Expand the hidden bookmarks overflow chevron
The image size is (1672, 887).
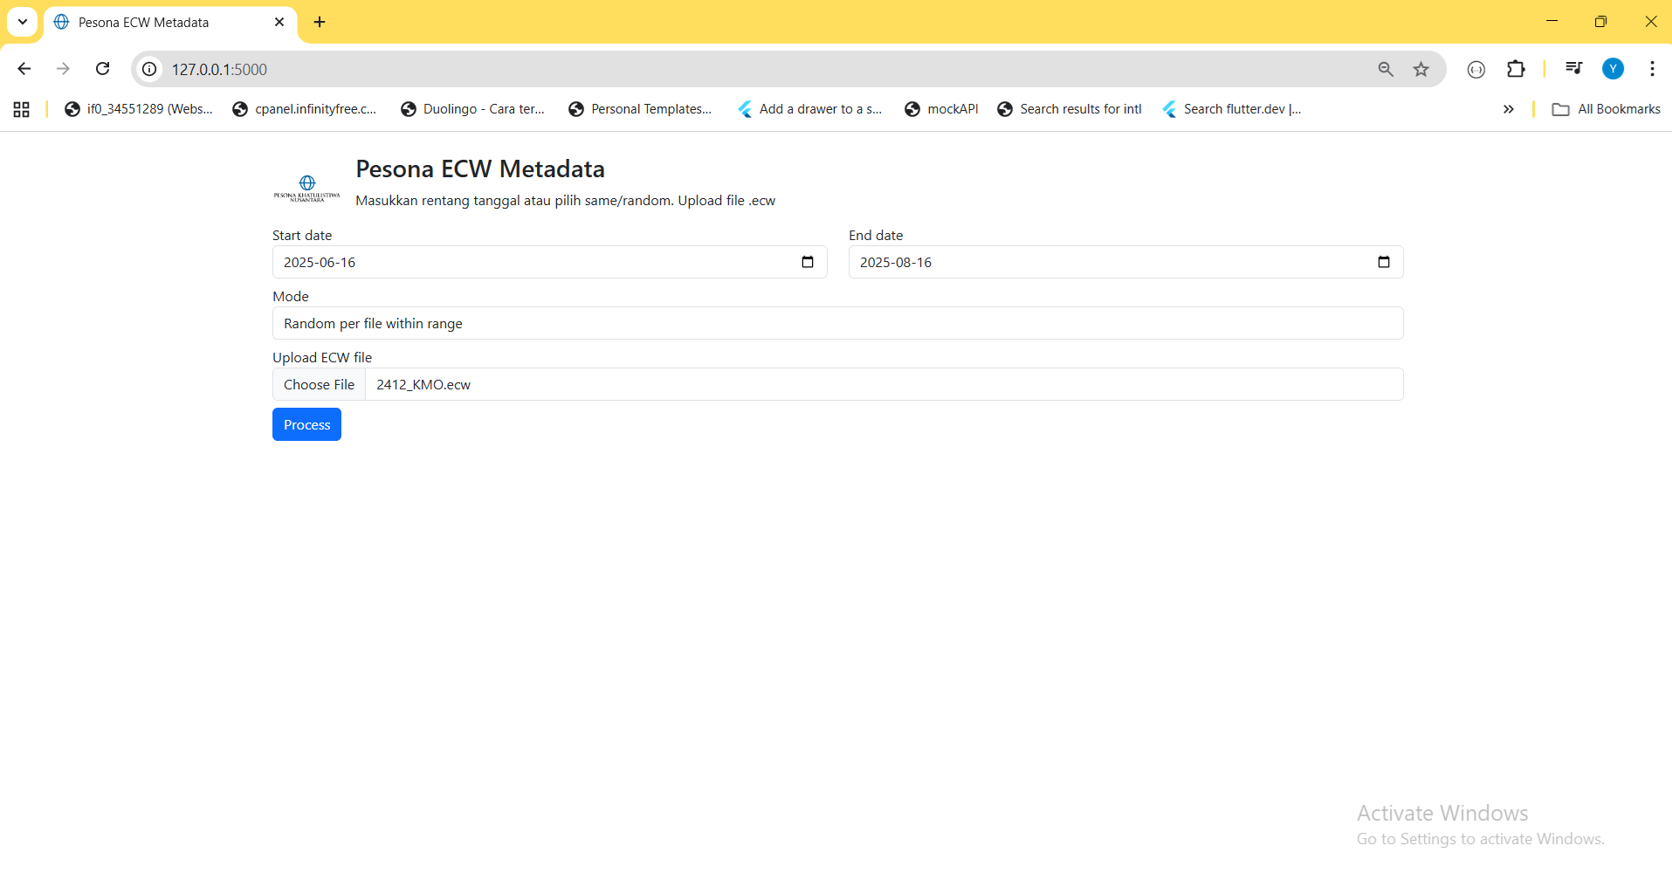tap(1508, 109)
